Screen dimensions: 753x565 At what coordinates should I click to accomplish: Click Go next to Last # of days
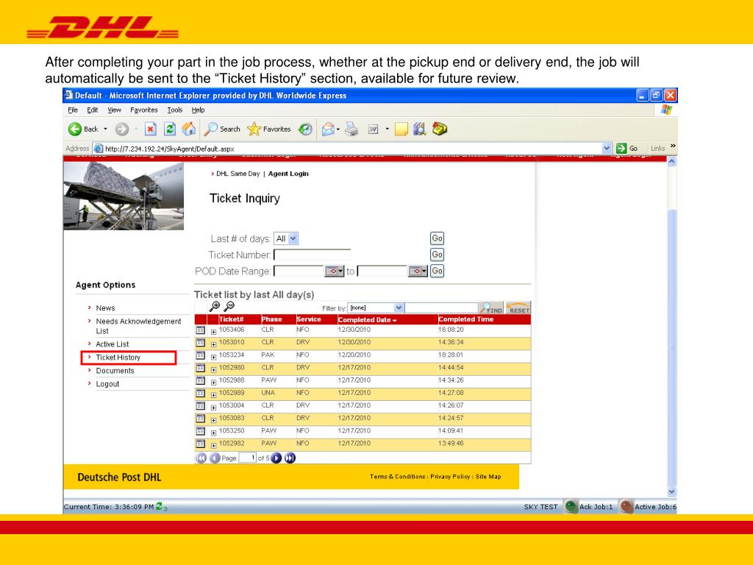tap(437, 238)
